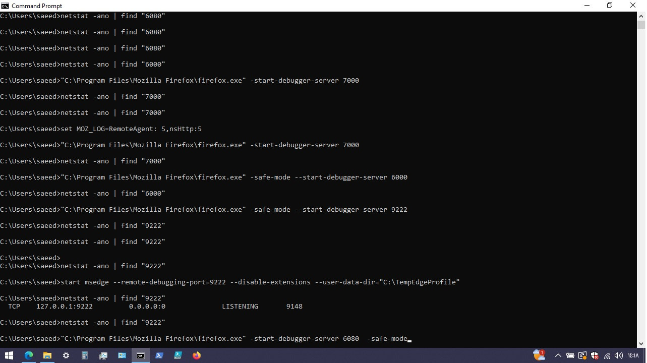Open File Explorer from the taskbar
647x363 pixels.
click(x=47, y=355)
